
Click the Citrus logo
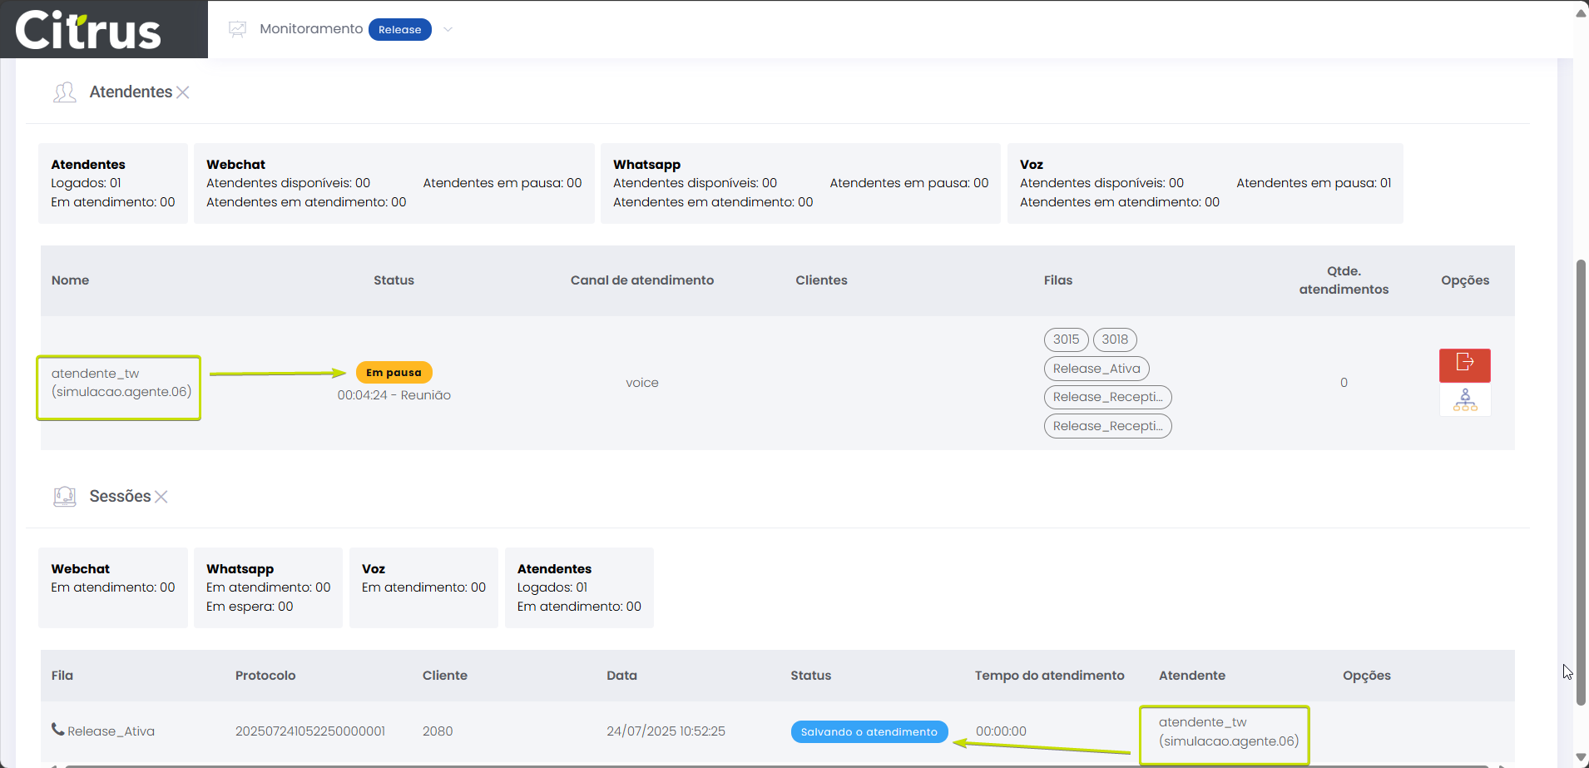[x=88, y=31]
